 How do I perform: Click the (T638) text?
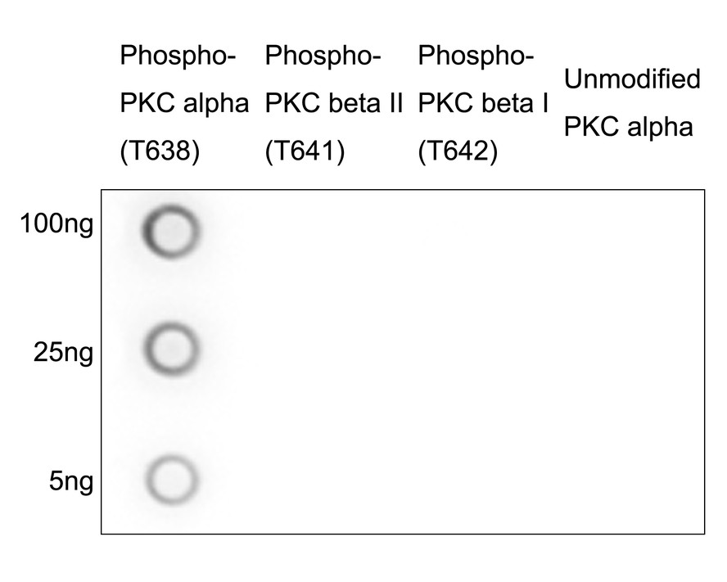click(x=160, y=153)
